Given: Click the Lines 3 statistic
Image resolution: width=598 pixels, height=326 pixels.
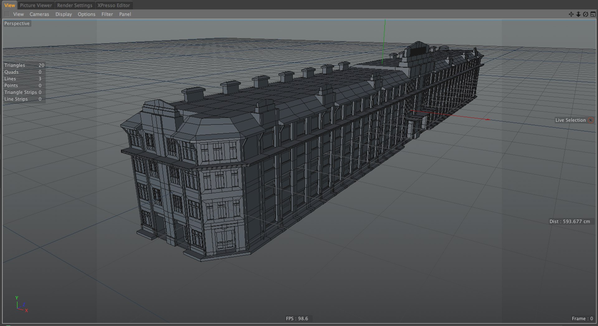Looking at the screenshot, I should pos(22,79).
